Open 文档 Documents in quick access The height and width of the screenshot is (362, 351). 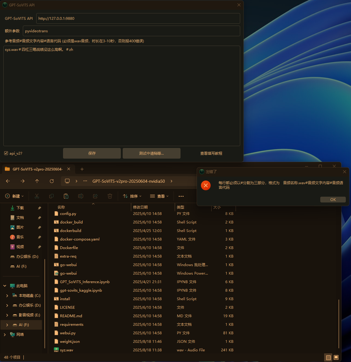(20, 217)
